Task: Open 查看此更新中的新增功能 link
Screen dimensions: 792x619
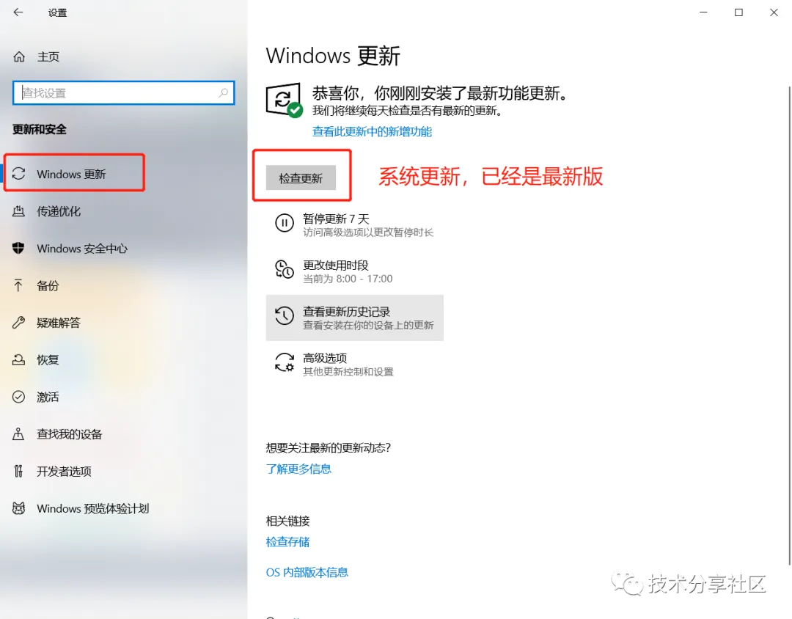Action: coord(372,131)
